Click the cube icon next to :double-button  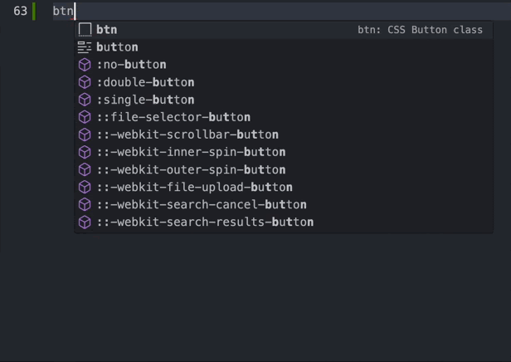click(85, 82)
